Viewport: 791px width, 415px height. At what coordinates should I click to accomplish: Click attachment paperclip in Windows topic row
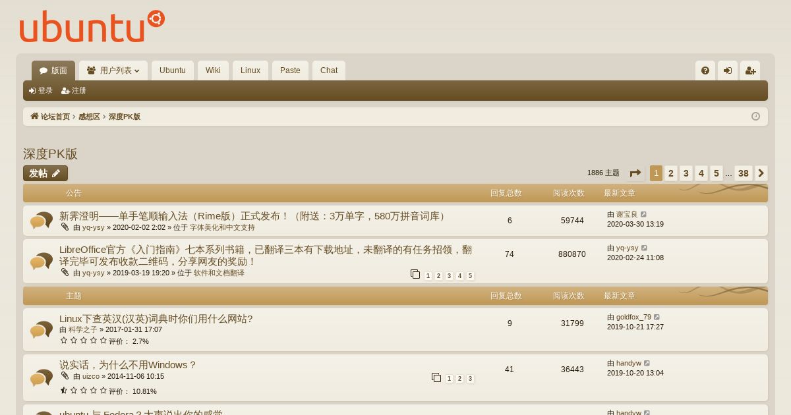(x=65, y=375)
